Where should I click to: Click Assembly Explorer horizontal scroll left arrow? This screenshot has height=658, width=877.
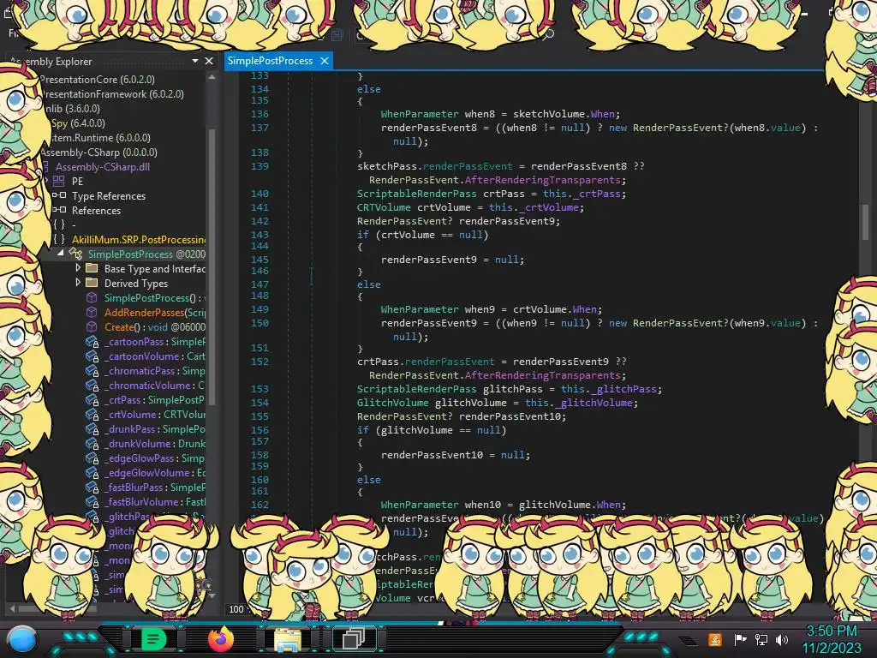12,608
